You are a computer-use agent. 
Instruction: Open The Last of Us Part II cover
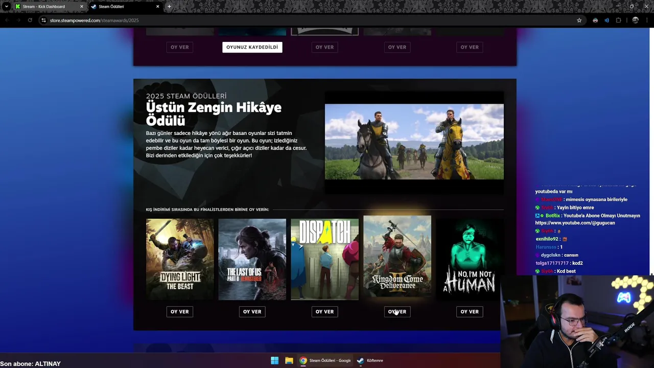pos(252,259)
